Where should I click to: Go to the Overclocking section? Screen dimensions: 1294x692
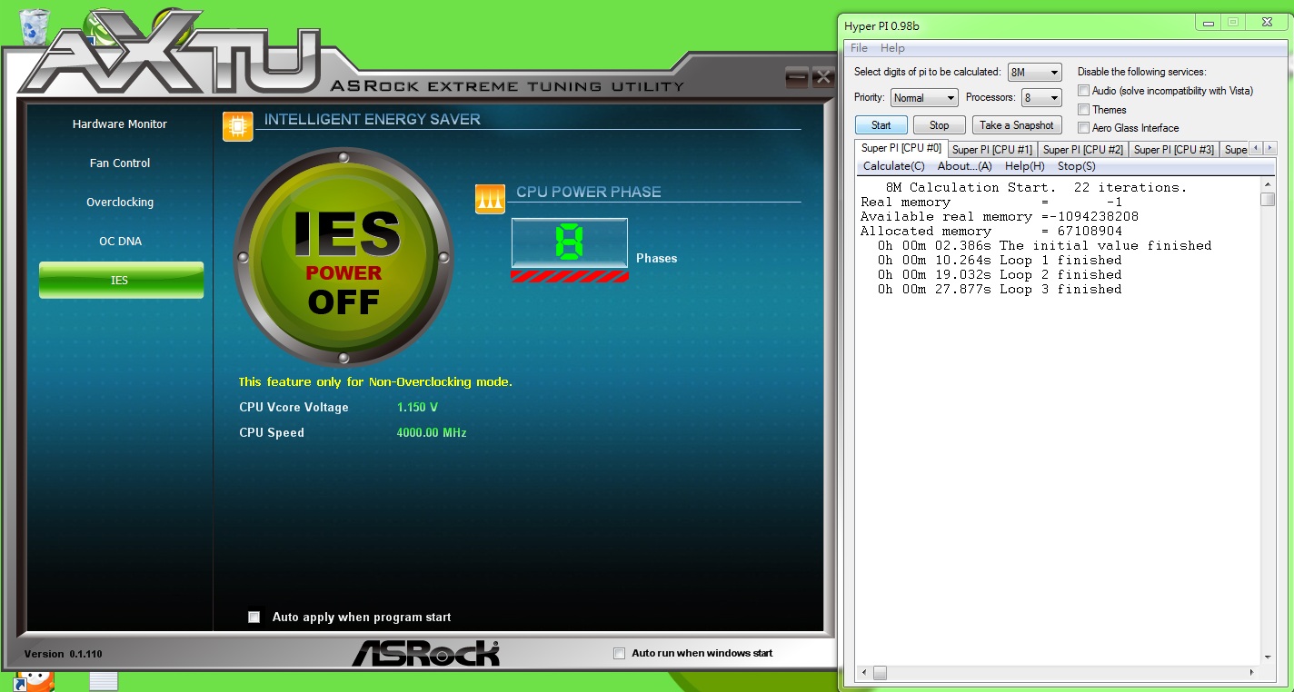tap(120, 203)
